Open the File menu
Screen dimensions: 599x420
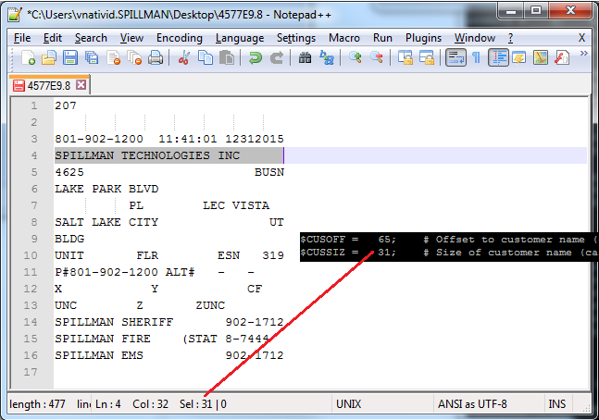[22, 38]
